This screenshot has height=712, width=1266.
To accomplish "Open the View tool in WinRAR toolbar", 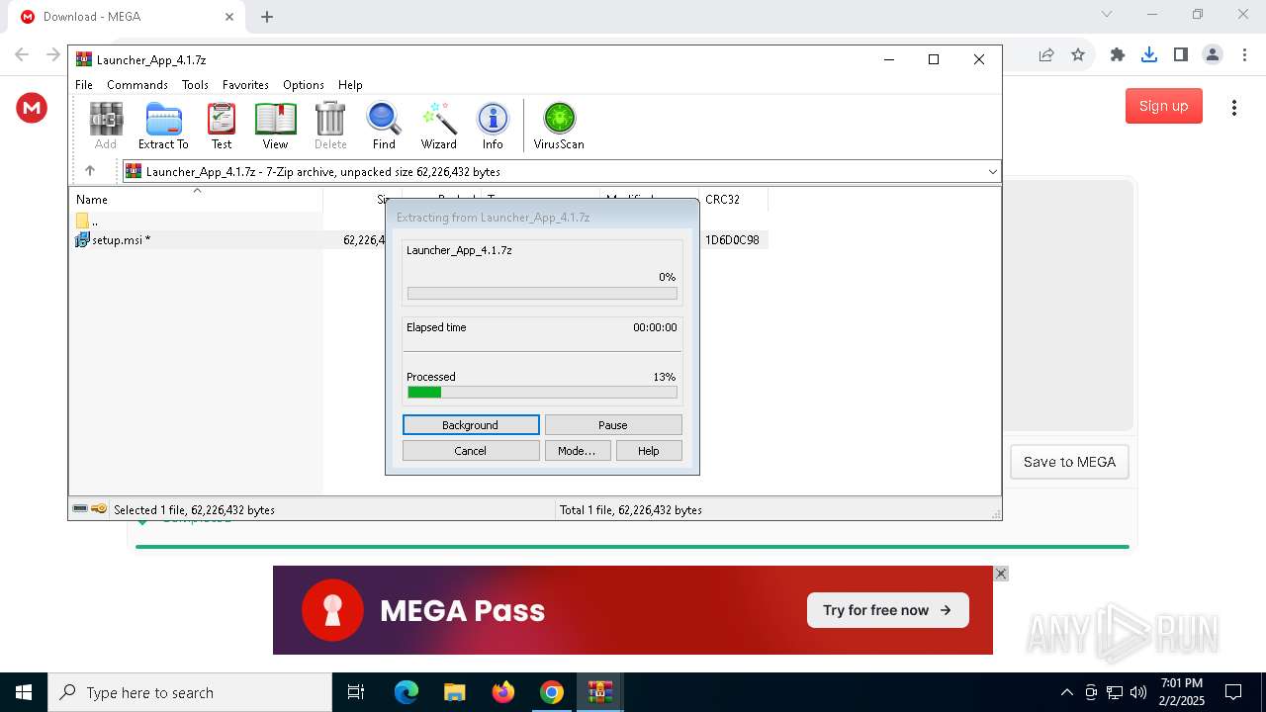I will pyautogui.click(x=275, y=126).
